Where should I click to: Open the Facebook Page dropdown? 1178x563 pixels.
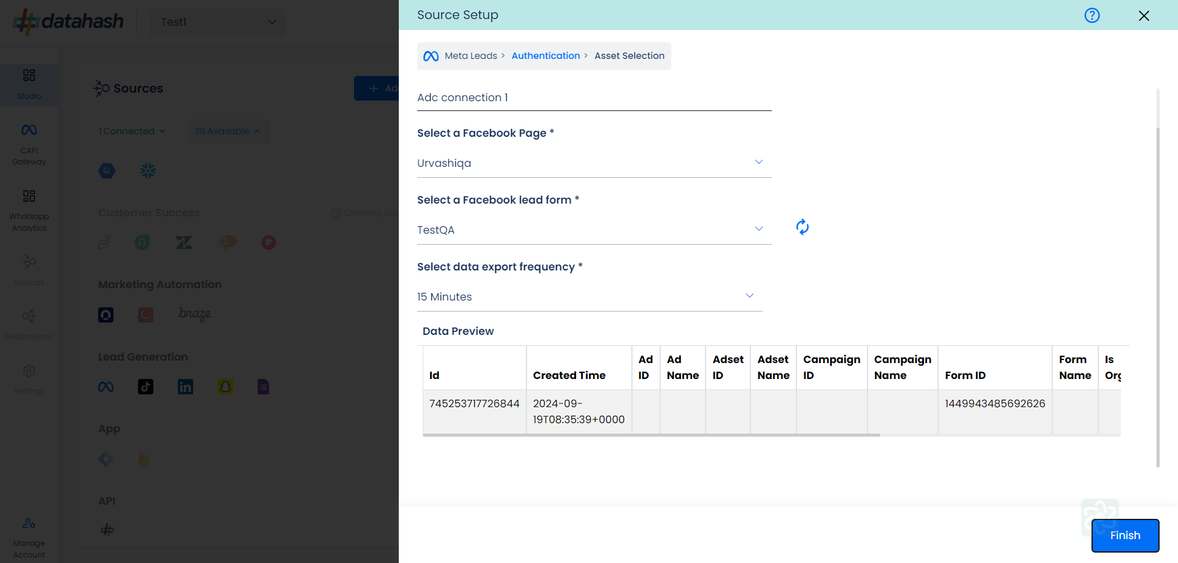tap(594, 163)
